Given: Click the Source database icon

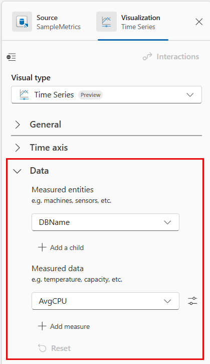Looking at the screenshot, I should 22,22.
